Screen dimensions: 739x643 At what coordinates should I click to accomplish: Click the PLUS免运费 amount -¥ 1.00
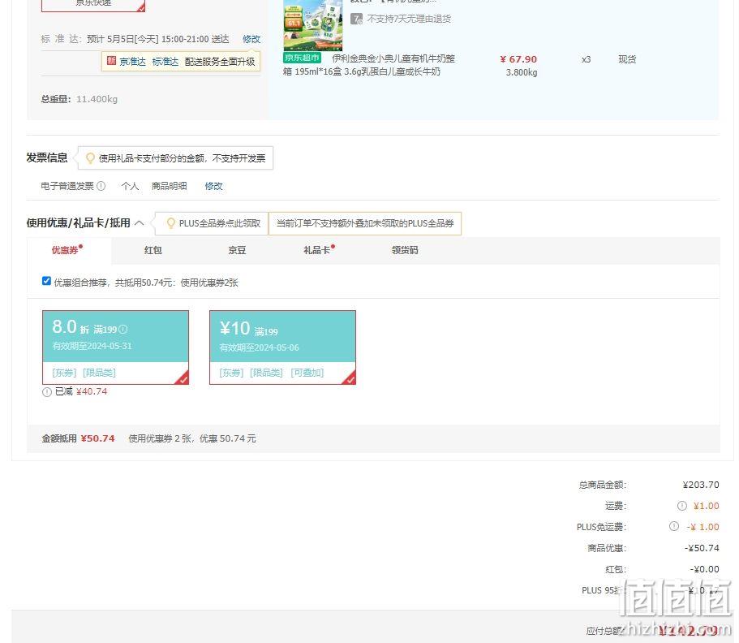pos(702,526)
